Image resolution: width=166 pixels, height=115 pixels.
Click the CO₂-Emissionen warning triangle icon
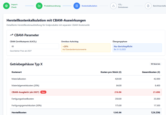113,6
